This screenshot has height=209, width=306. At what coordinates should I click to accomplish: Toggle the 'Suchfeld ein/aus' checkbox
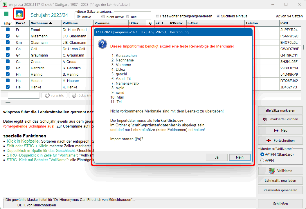pyautogui.click(x=218, y=16)
